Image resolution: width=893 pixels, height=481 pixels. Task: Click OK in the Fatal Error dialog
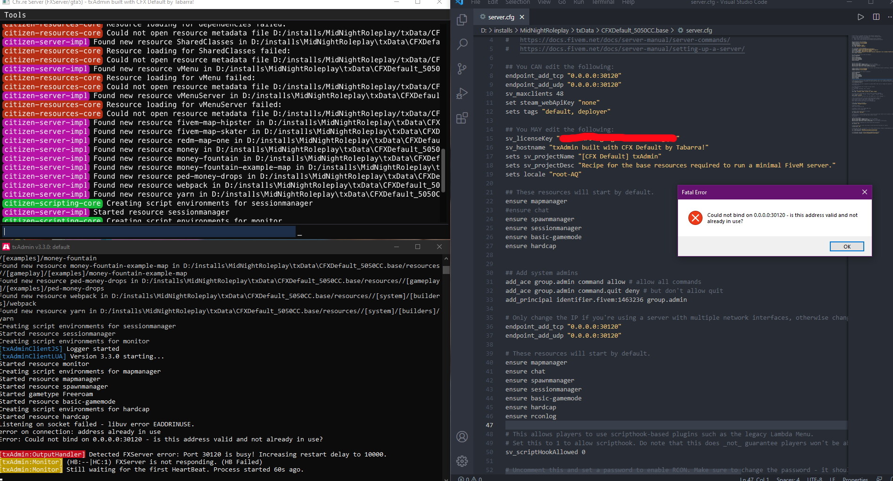tap(847, 247)
